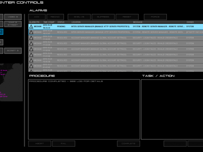The width and height of the screenshot is (203, 152).
Task: Click warning triangle icon on the PENDING alarm row
Action: (x=31, y=27)
